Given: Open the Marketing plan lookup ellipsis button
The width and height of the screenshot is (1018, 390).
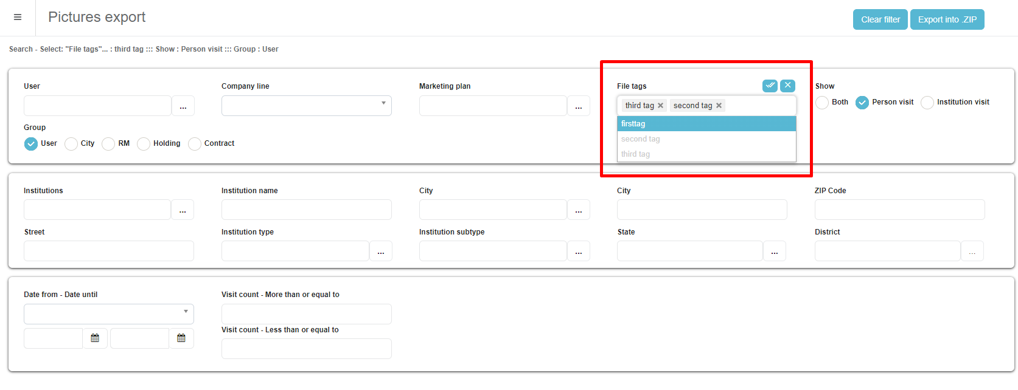Looking at the screenshot, I should point(578,106).
